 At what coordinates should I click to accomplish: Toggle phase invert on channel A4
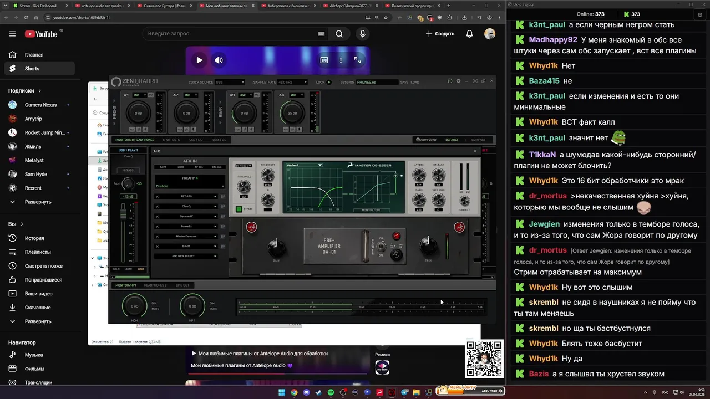[x=292, y=129]
